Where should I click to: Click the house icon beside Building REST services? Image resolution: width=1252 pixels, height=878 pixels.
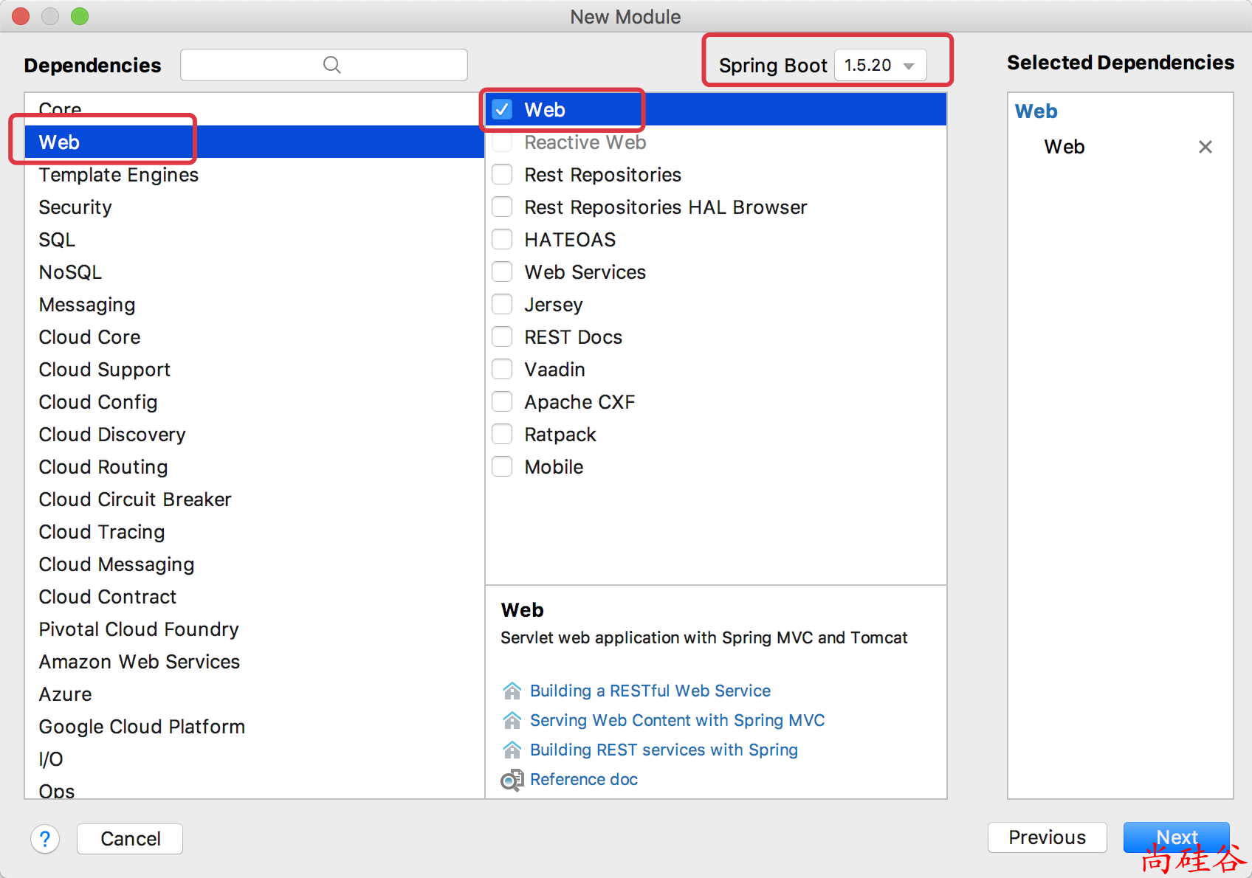[x=512, y=750]
